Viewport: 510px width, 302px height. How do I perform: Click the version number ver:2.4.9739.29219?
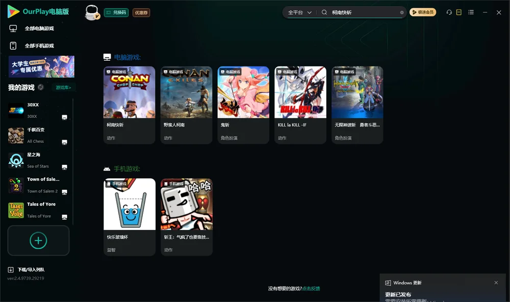coord(25,278)
